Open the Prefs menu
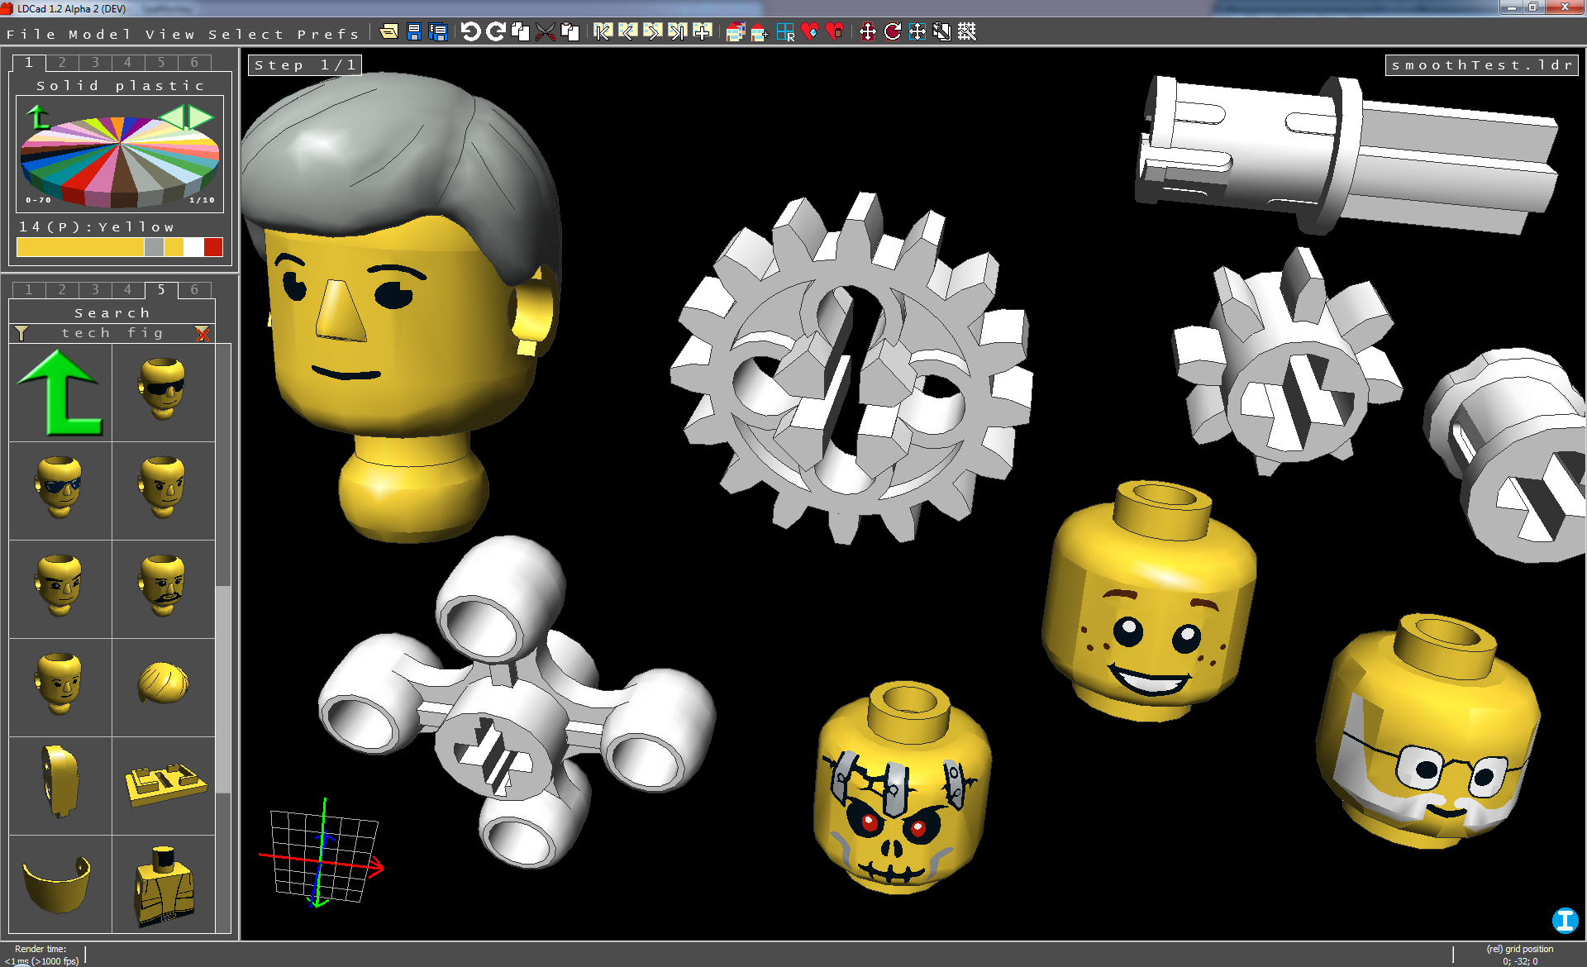1587x967 pixels. (x=328, y=34)
